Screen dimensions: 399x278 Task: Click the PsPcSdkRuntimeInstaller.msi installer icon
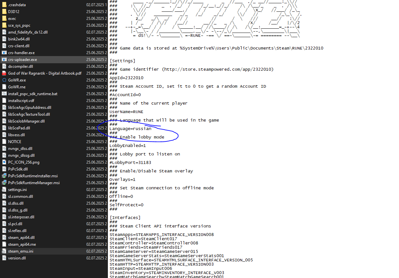(x=4, y=176)
